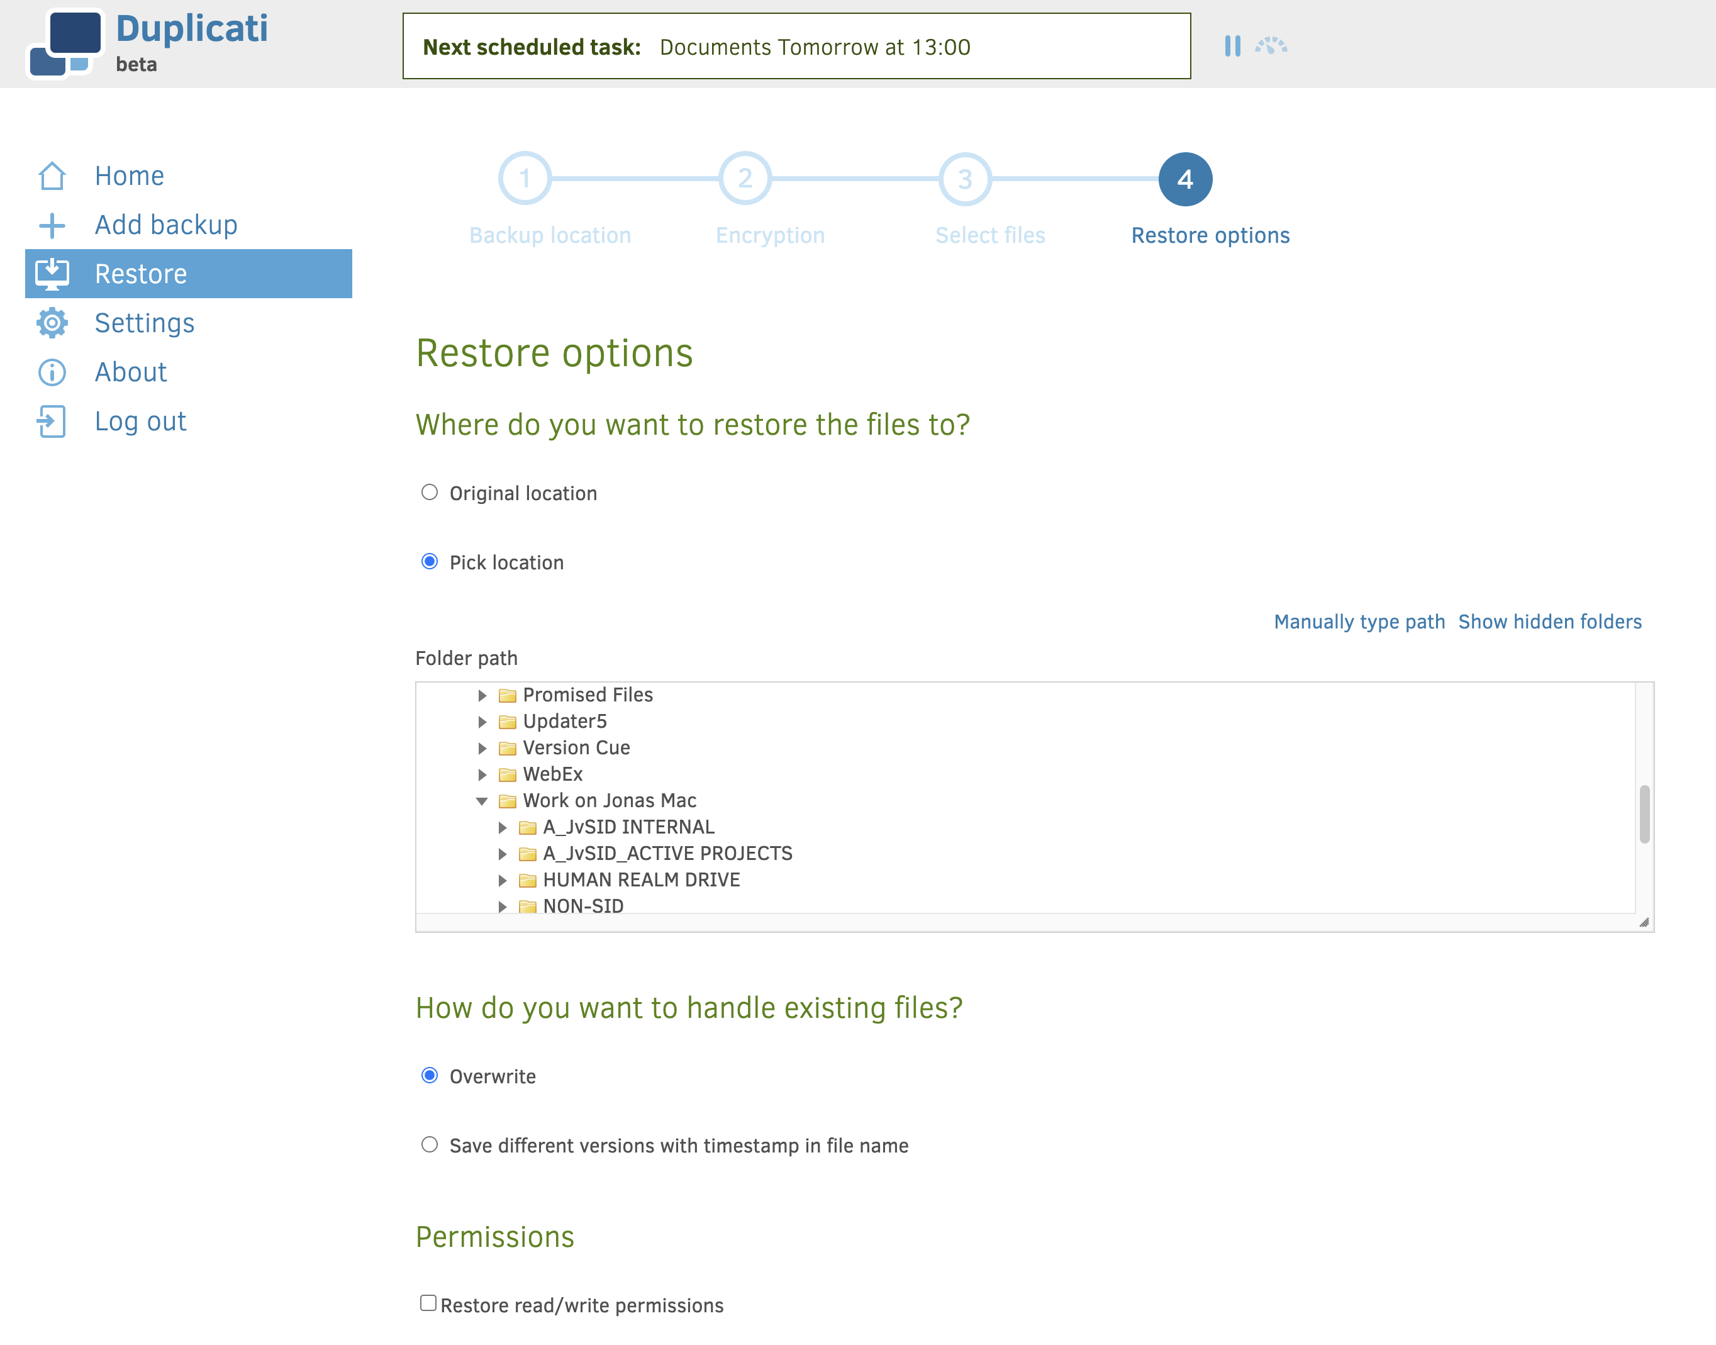Click the About info icon
Screen dimensions: 1716x1345
(x=52, y=372)
